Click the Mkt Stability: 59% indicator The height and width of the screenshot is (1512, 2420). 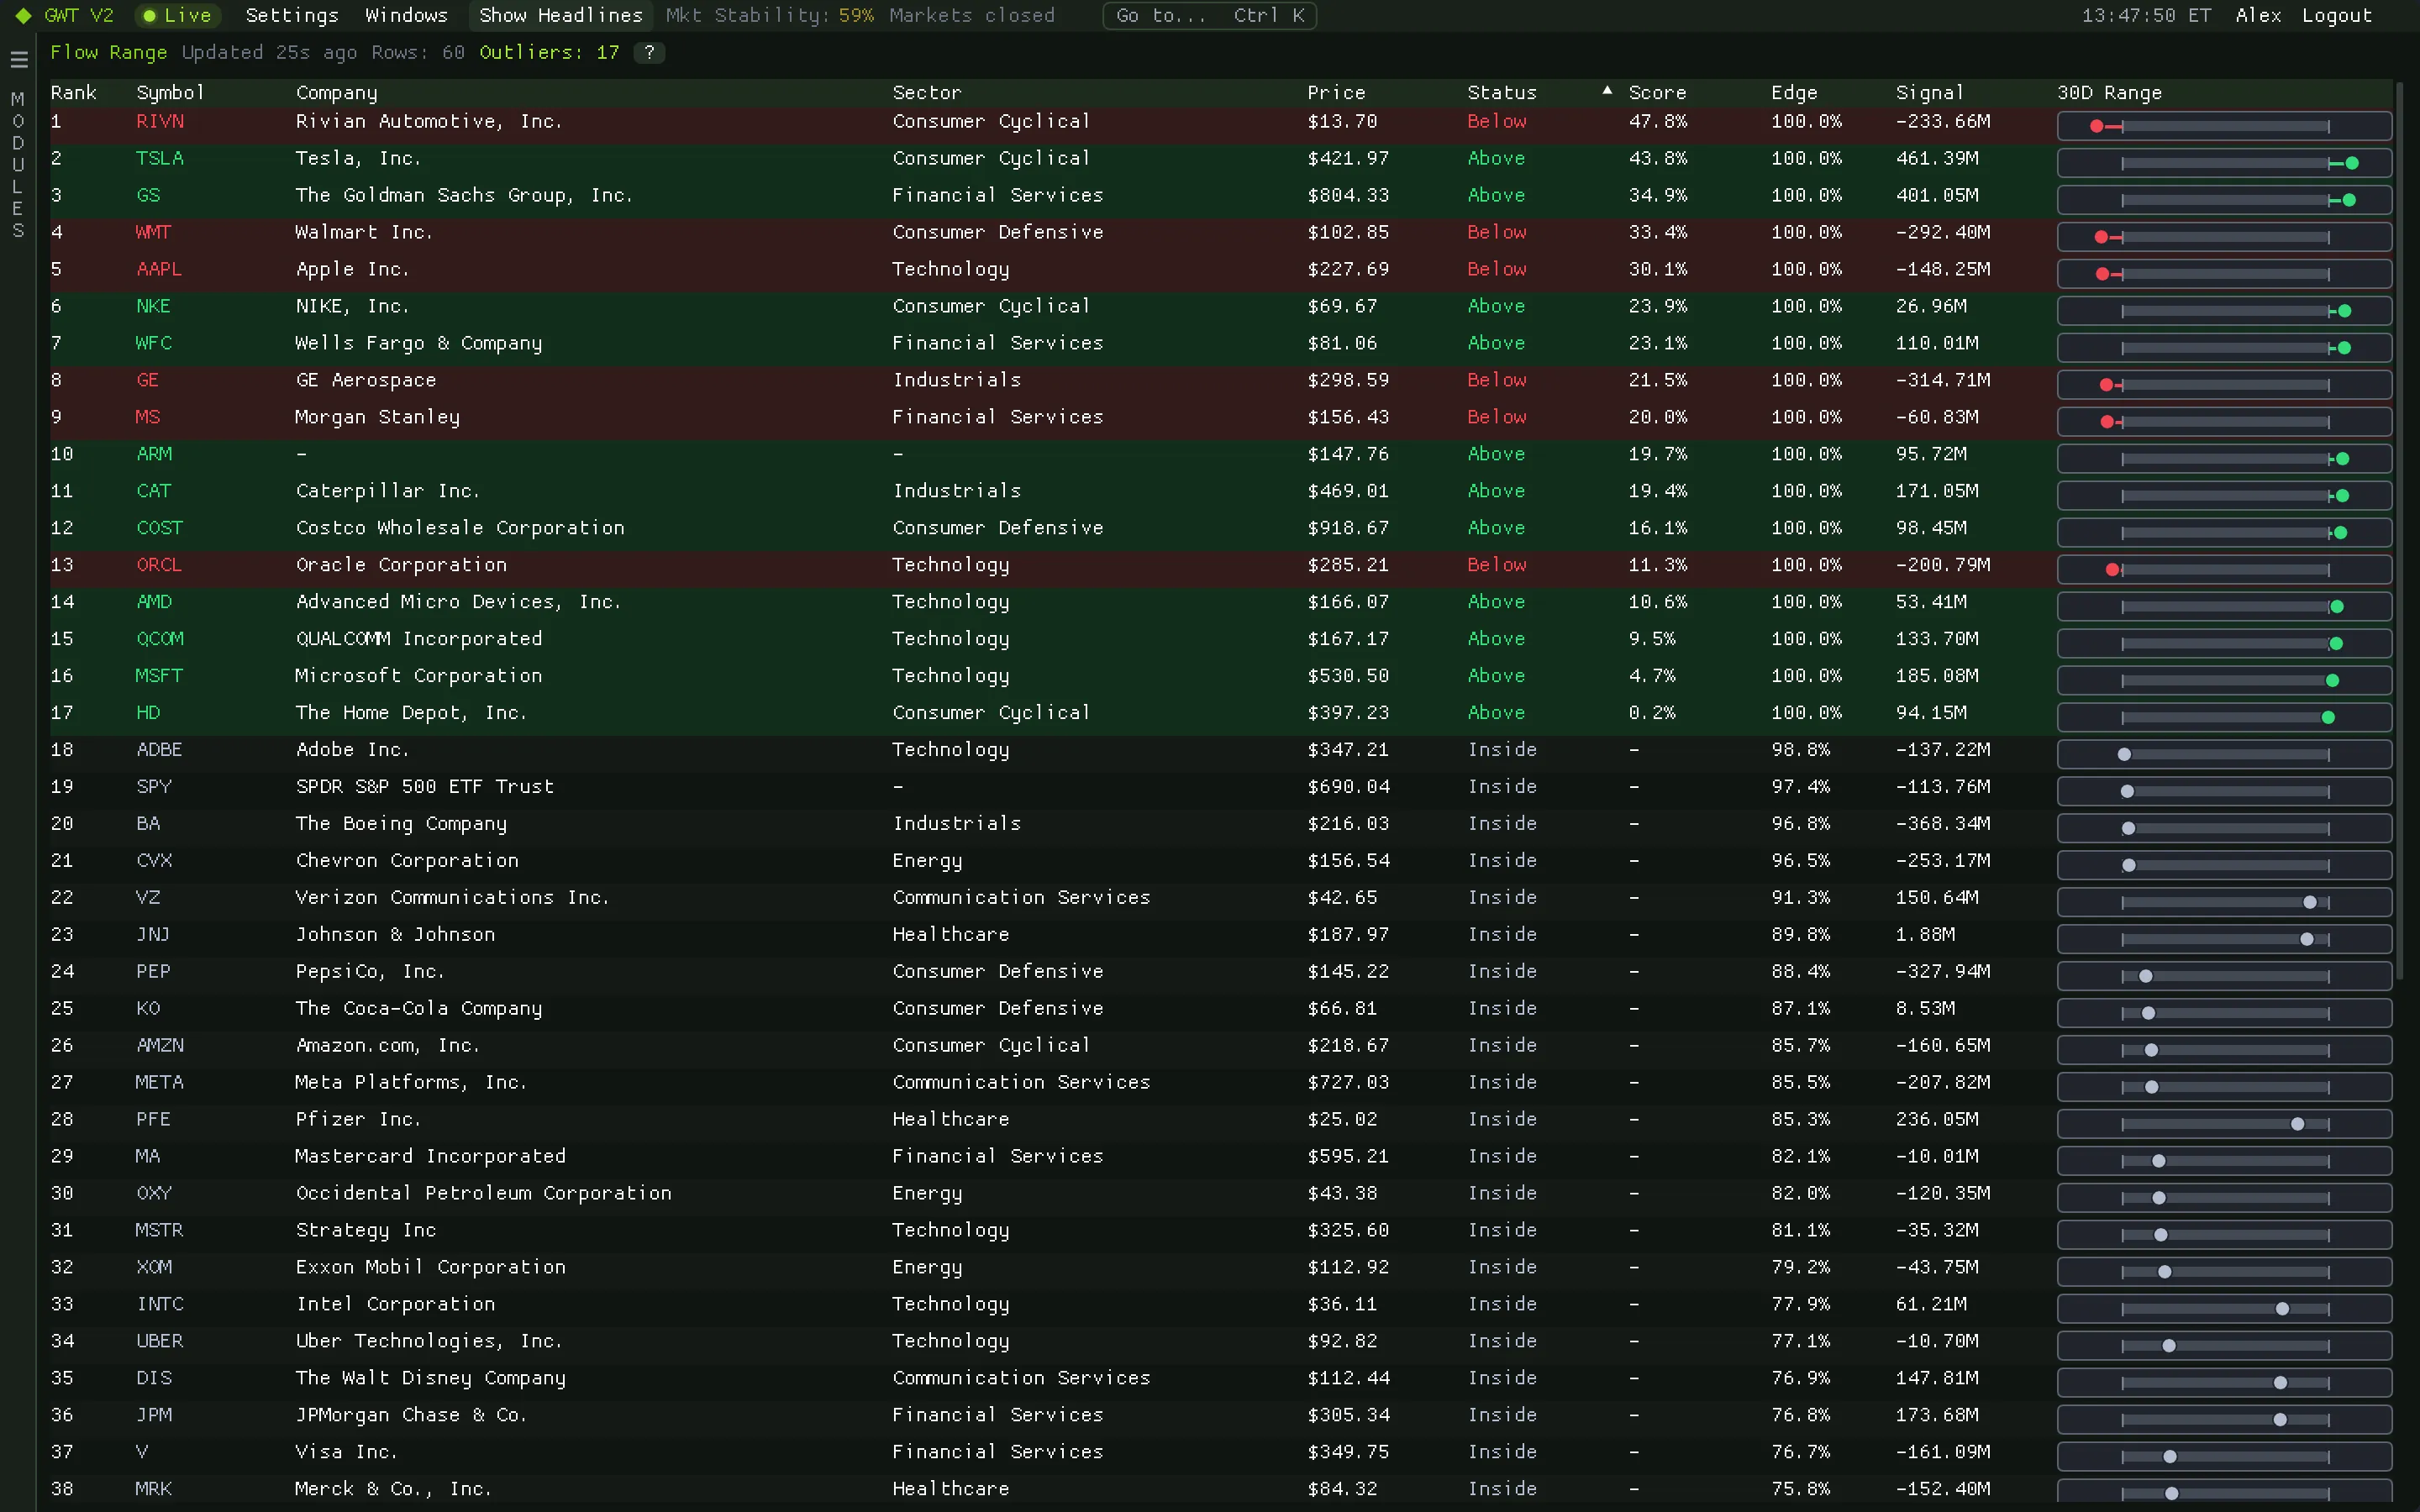coord(770,16)
